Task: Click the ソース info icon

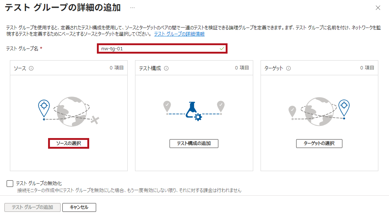Action: pos(31,68)
